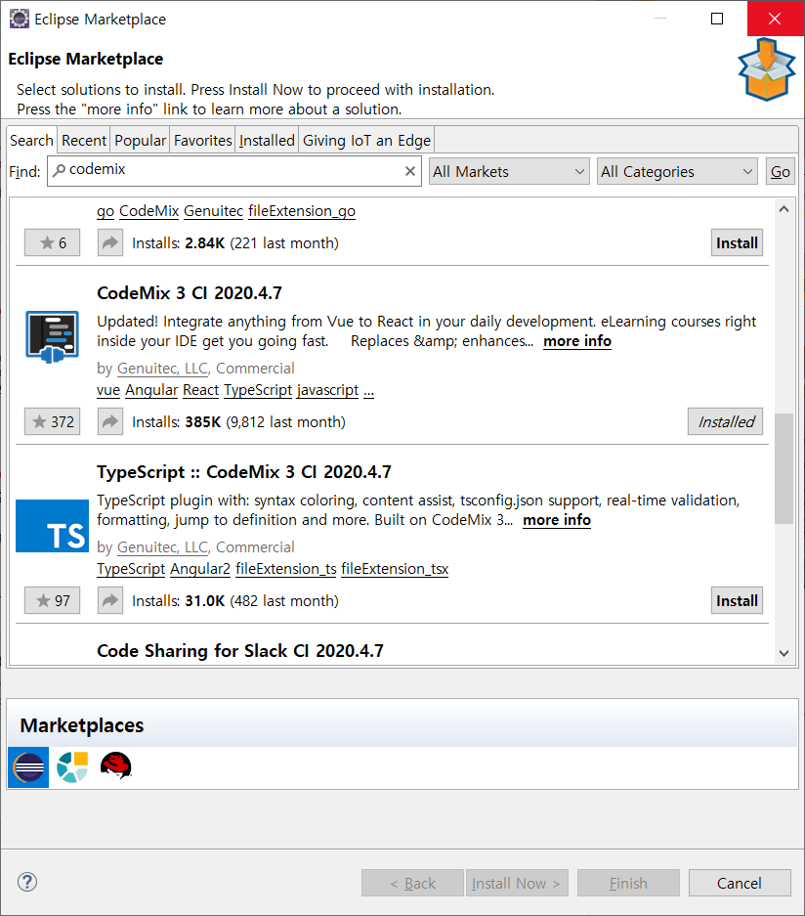Switch to the Installed tab
Viewport: 805px width, 916px height.
pos(267,141)
